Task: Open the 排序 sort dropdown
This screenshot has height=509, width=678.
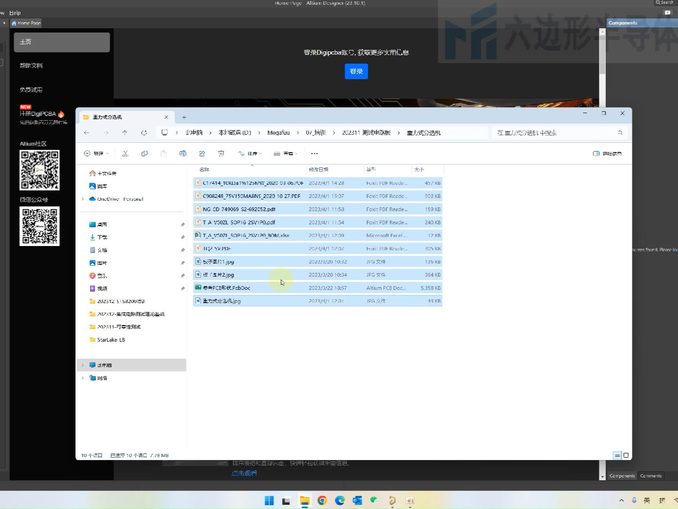Action: 251,153
